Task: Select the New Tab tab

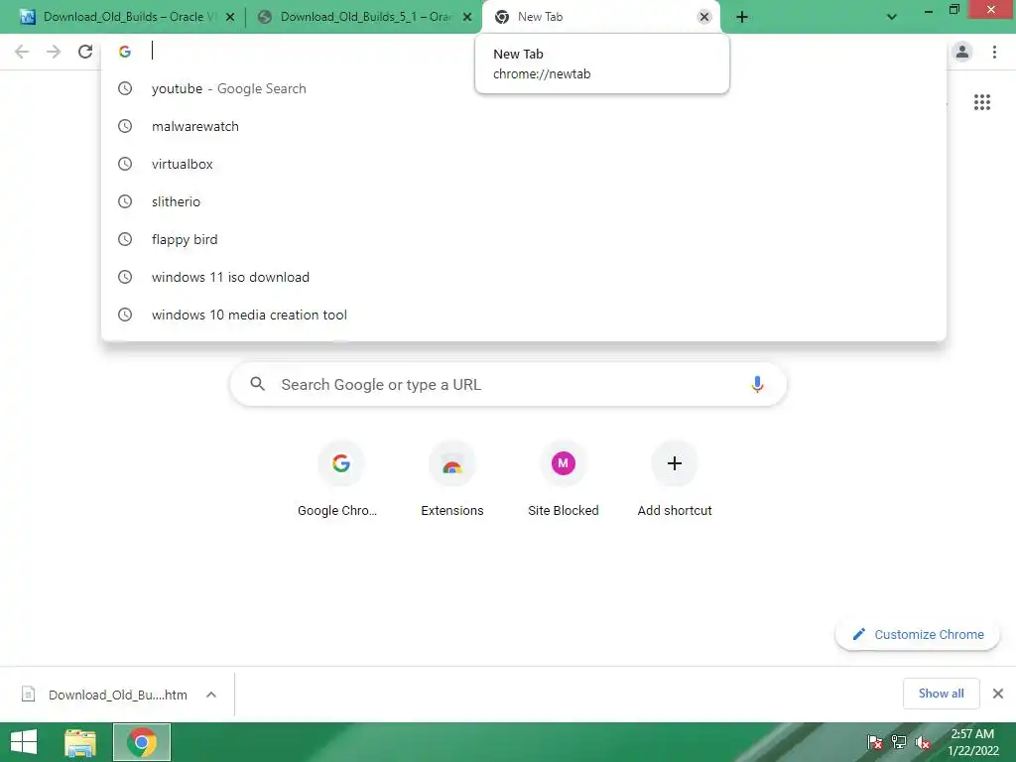Action: coord(599,17)
